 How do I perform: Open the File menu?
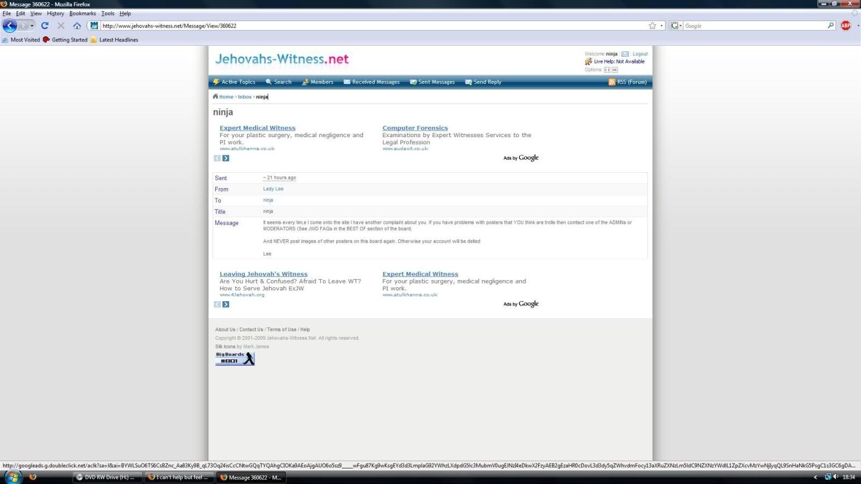coord(6,13)
